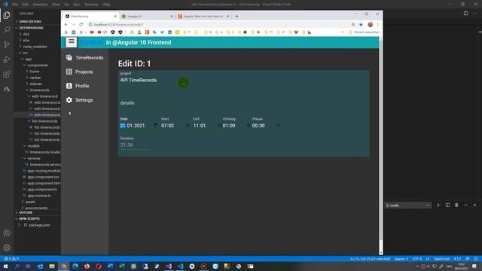Open the terminal selector dropdown '2: node'

(x=408, y=206)
